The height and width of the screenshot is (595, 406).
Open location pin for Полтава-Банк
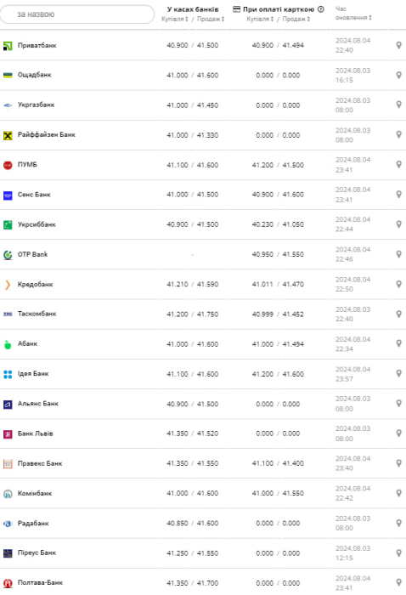[398, 582]
